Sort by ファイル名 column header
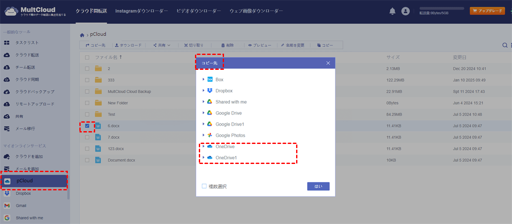 click(x=108, y=57)
